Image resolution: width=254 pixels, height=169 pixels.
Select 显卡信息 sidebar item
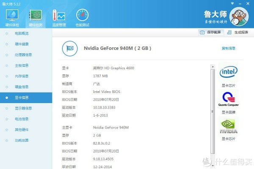26,98
